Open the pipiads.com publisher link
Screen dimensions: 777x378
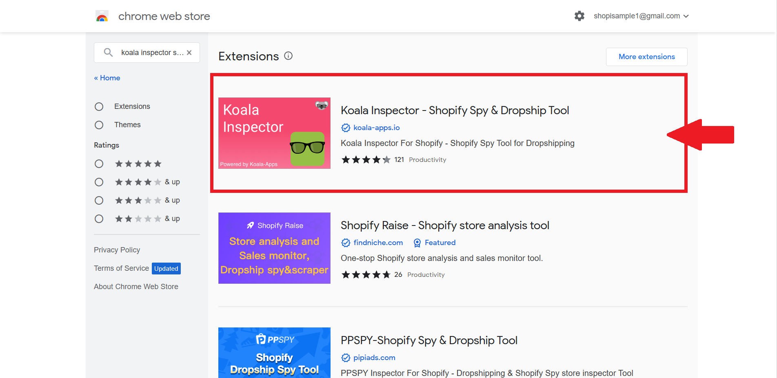374,358
